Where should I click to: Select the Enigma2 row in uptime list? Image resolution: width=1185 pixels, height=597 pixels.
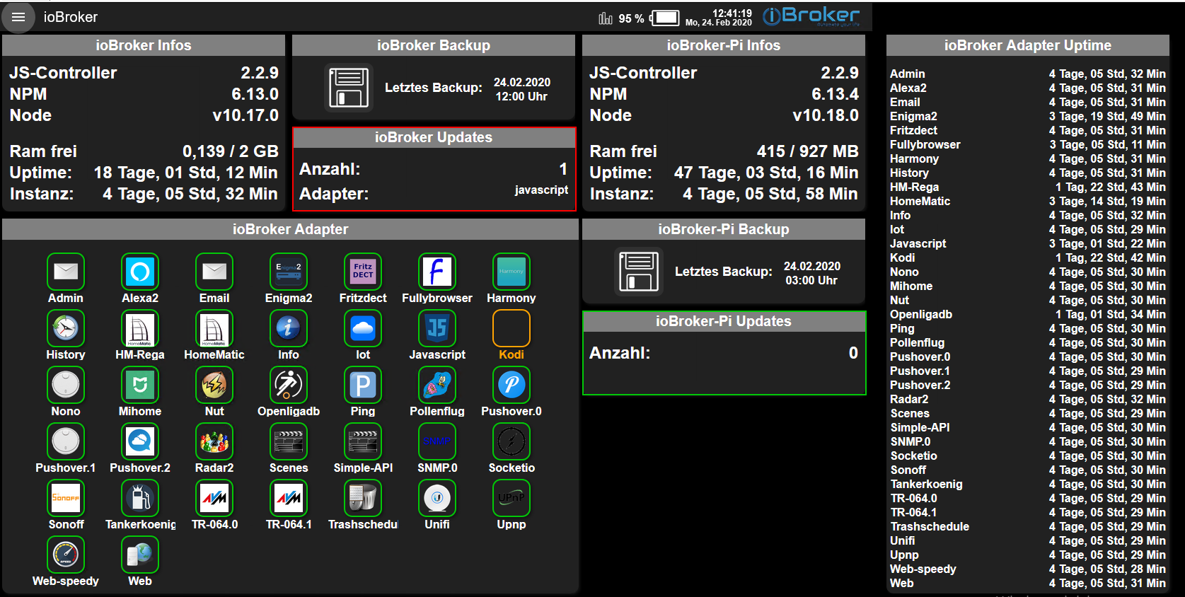(x=1028, y=116)
